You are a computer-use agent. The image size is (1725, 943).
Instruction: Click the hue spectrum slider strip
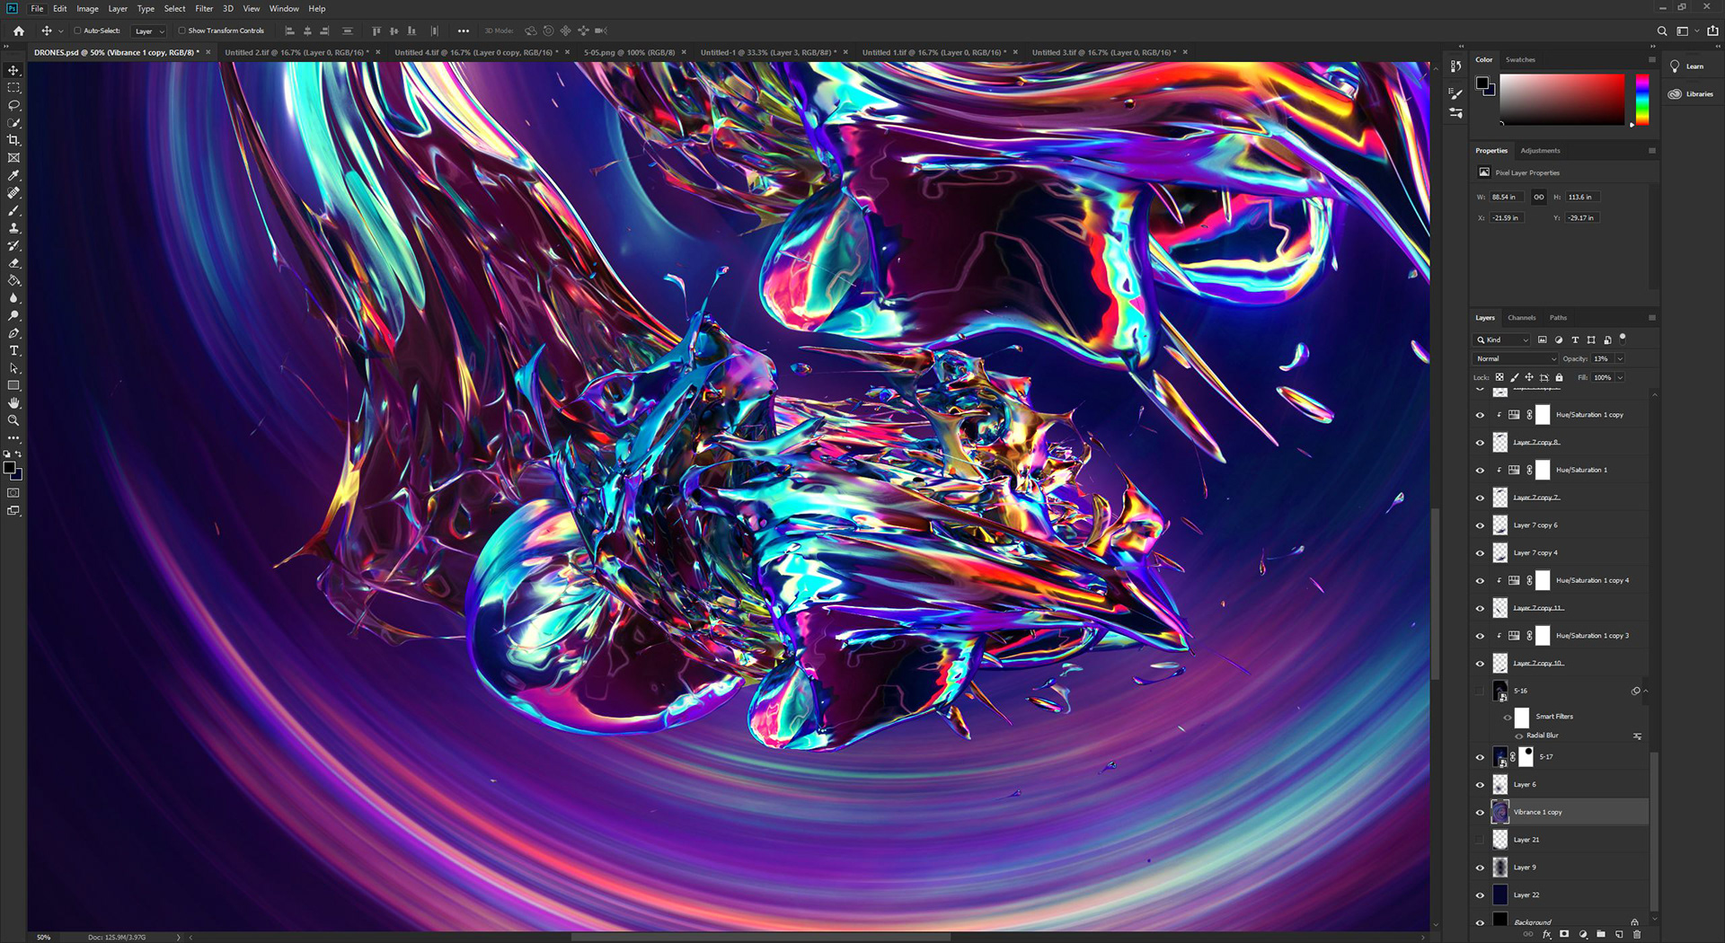(x=1641, y=99)
